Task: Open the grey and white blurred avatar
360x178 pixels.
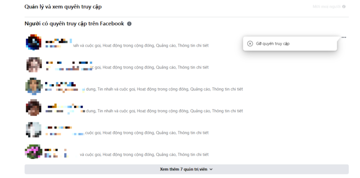Action: coord(34,129)
